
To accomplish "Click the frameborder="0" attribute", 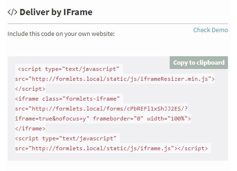I will click(x=118, y=119).
